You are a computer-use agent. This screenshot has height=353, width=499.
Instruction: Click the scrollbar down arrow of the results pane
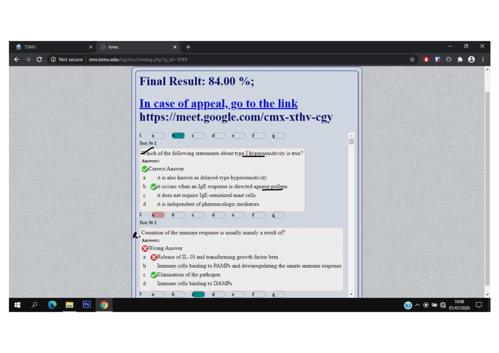tap(351, 293)
